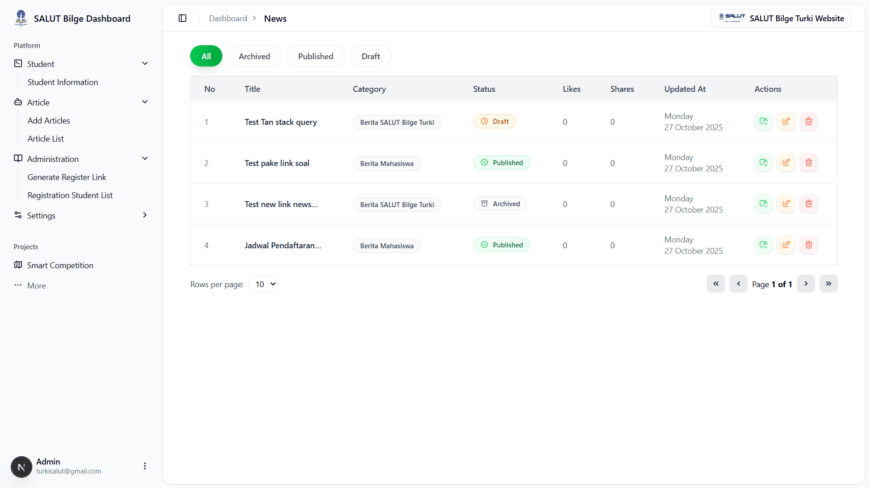This screenshot has width=869, height=488.
Task: Open Generate Register Link page
Action: coord(67,177)
